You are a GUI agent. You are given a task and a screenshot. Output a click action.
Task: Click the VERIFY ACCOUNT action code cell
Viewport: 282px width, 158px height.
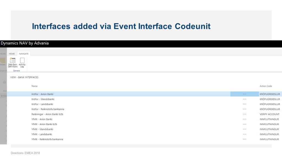pyautogui.click(x=269, y=114)
